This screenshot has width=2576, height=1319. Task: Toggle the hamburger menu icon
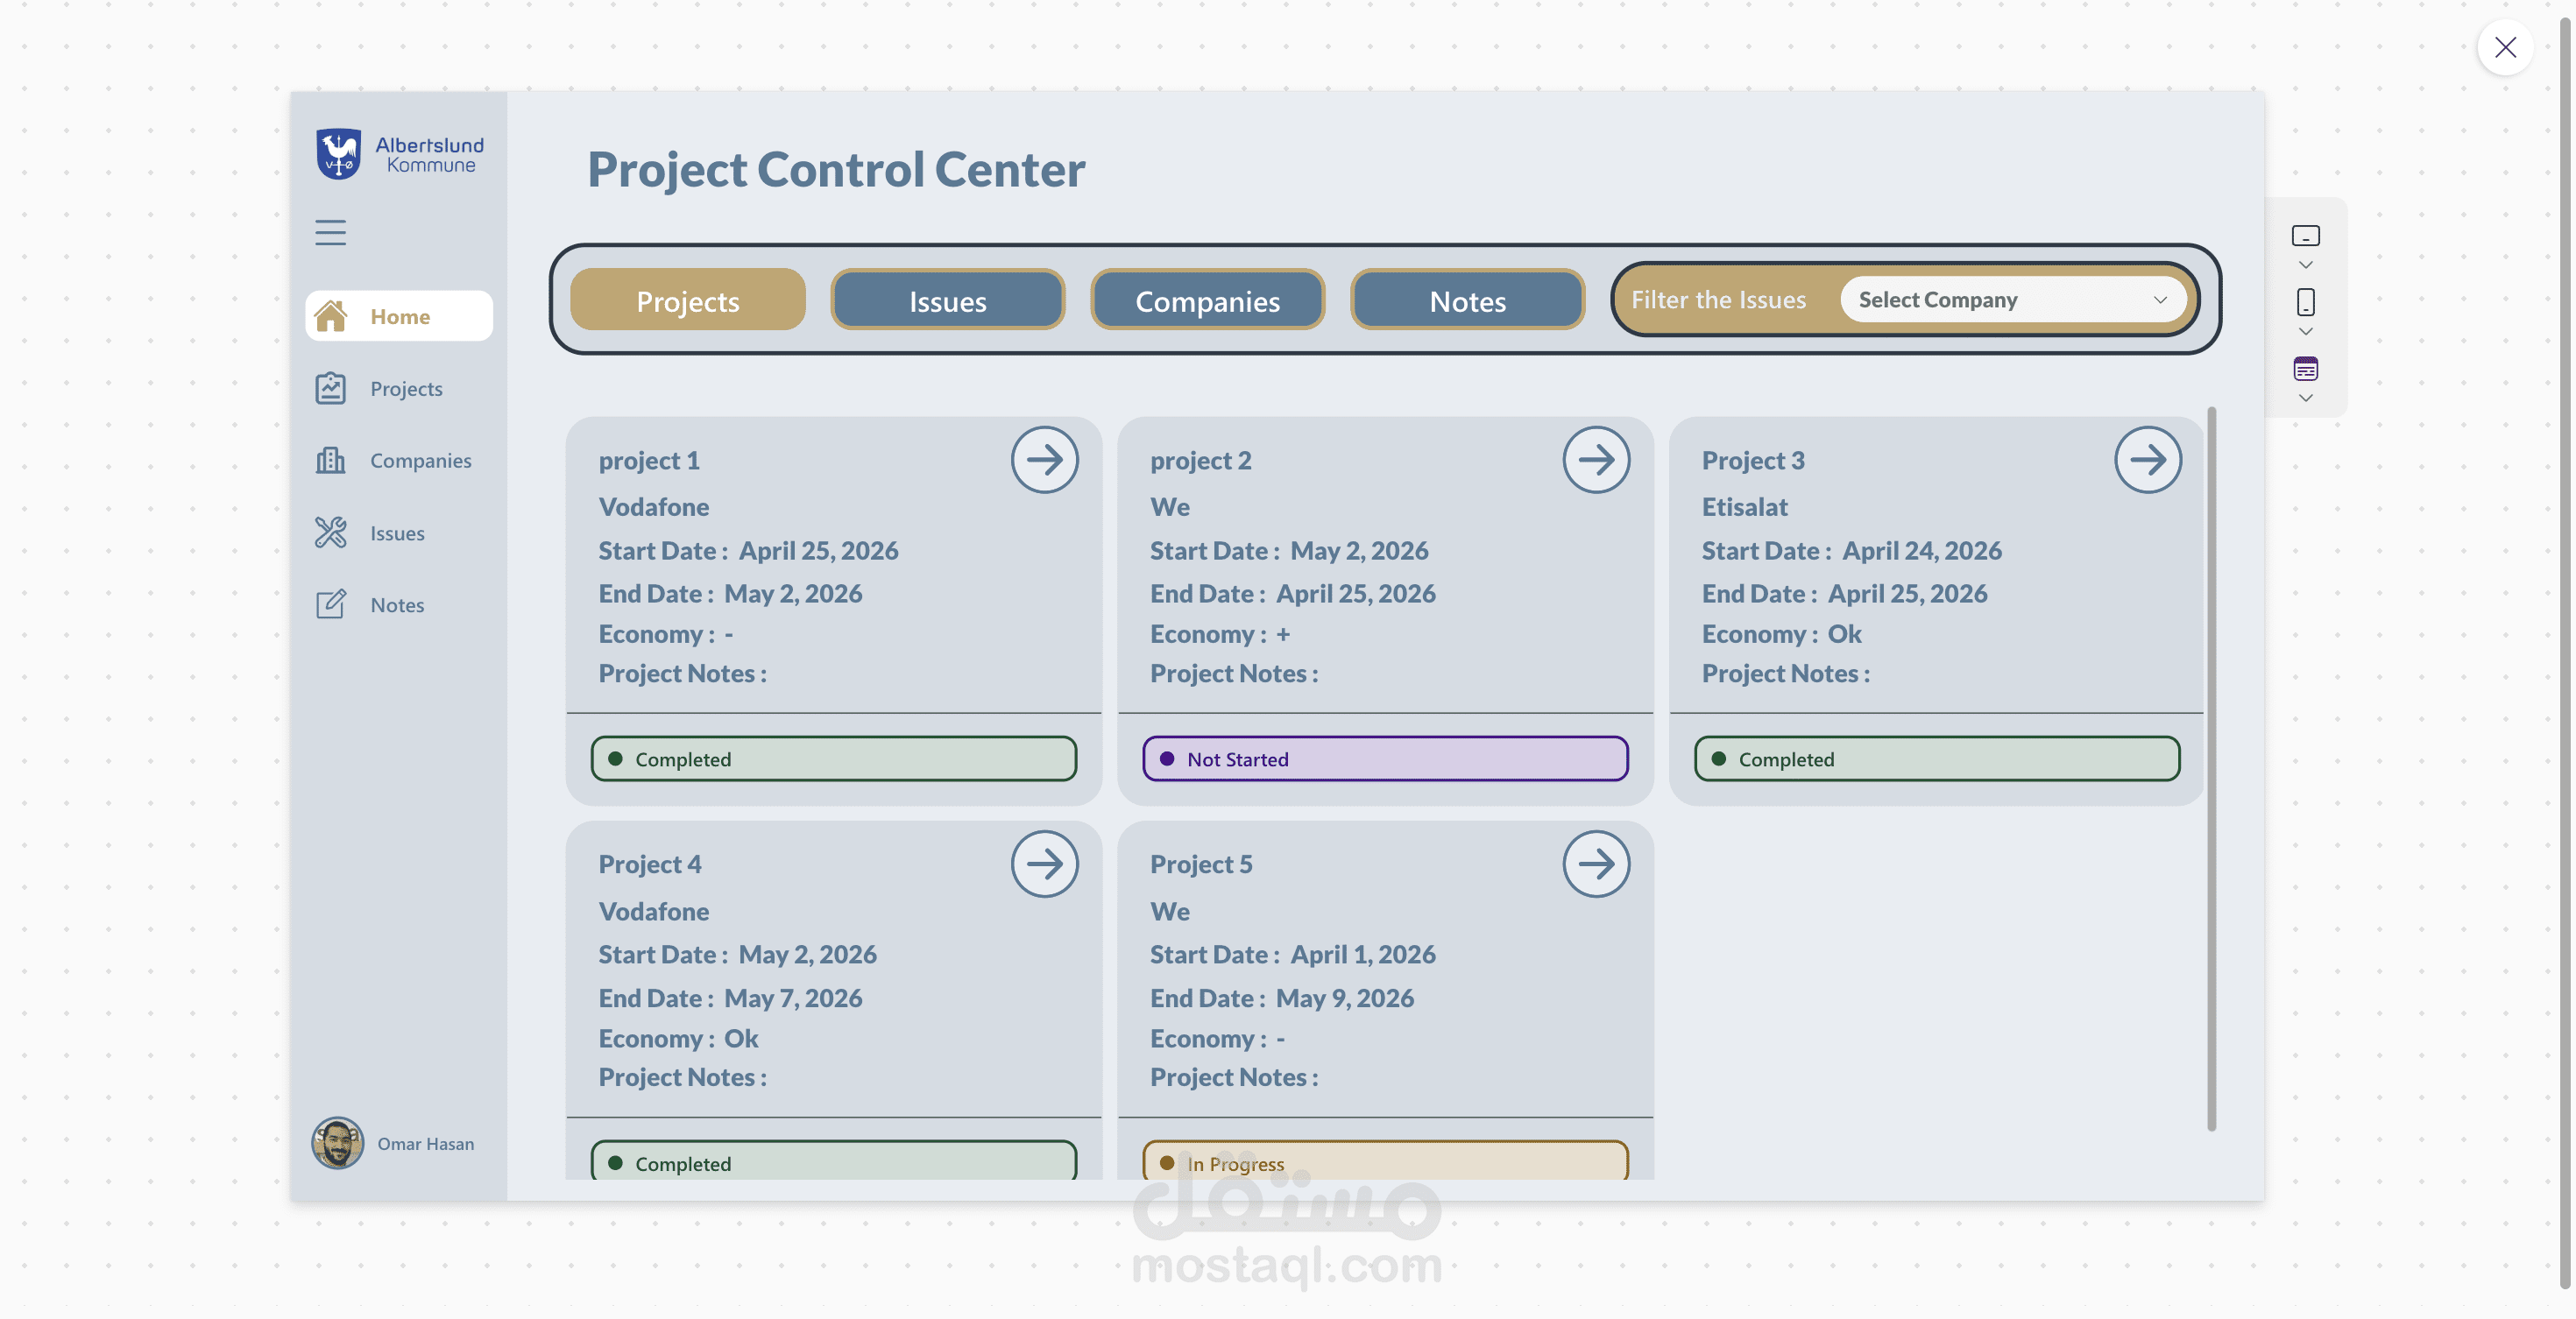click(330, 233)
